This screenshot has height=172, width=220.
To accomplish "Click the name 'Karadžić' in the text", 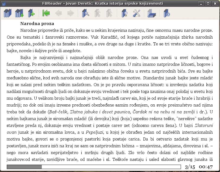I will click(x=109, y=37).
